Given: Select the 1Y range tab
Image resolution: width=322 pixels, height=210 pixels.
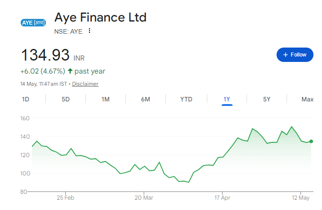Looking at the screenshot, I should coord(227,99).
